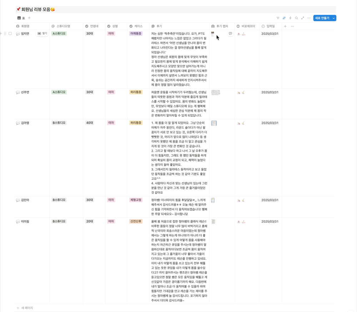
Task: Open 성별 column header menu
Action: [116, 26]
